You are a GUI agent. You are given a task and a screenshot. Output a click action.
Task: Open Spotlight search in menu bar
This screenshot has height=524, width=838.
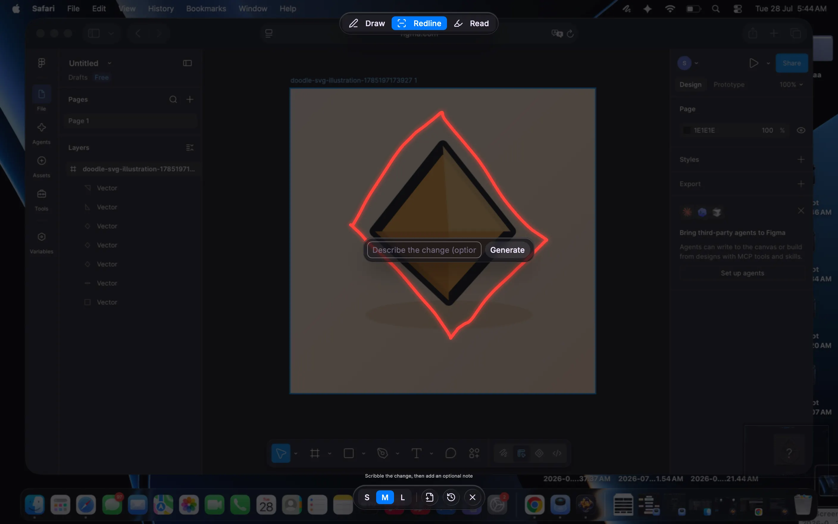(715, 9)
